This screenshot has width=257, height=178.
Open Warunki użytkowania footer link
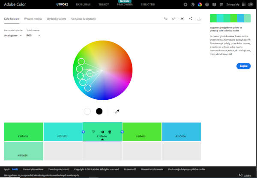coord(152,169)
